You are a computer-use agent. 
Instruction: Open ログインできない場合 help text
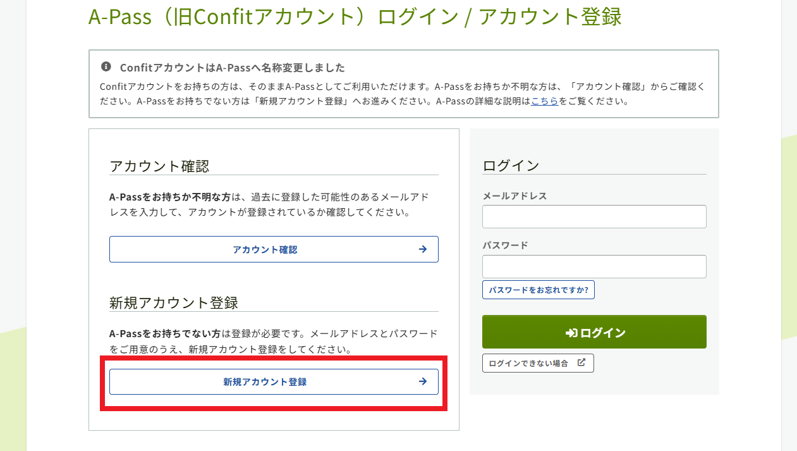click(x=528, y=363)
